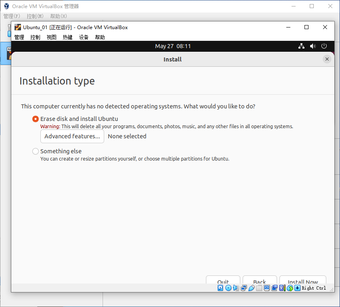Click the keyboard capture down-arrow icon
This screenshot has width=340, height=307.
coord(298,288)
